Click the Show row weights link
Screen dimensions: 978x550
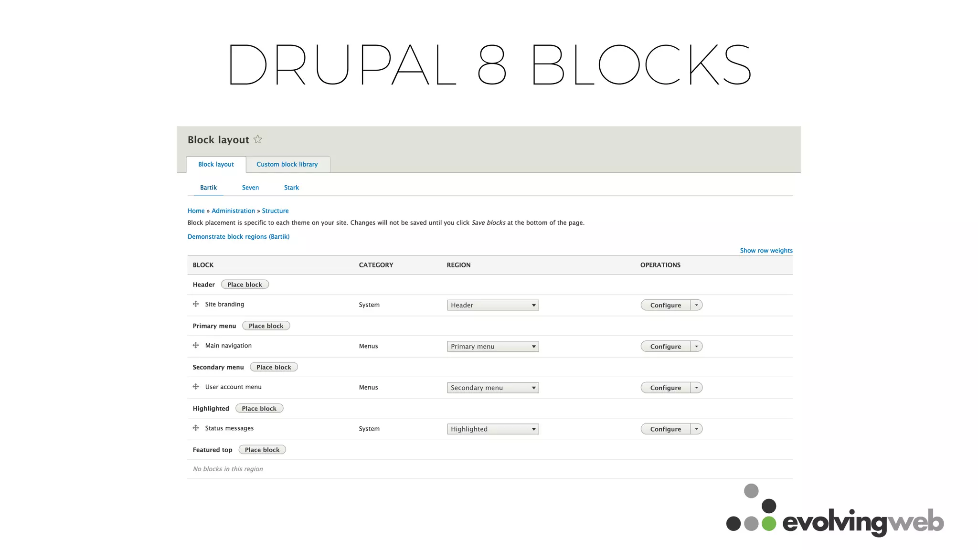(x=766, y=250)
